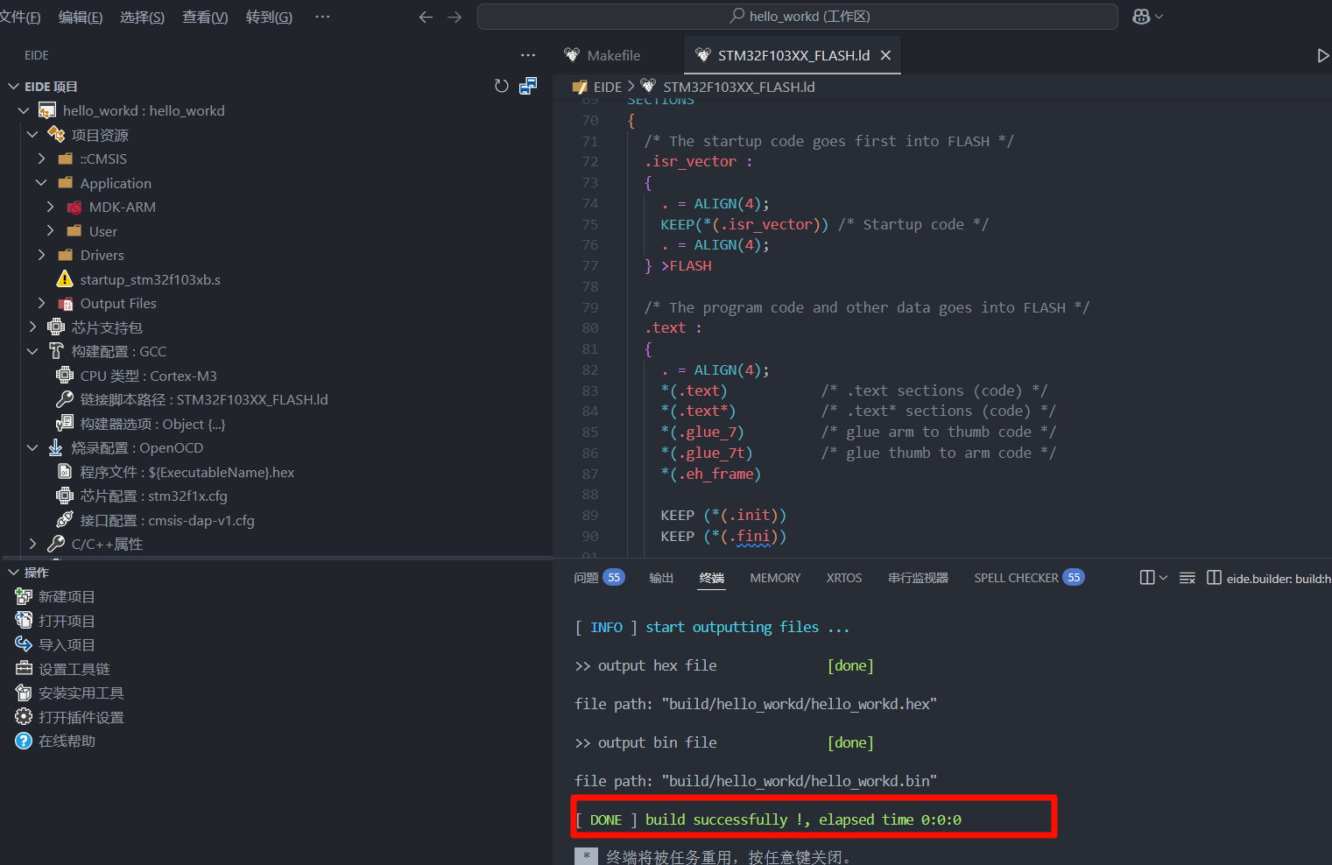
Task: Open the EIDE view more actions (...)
Action: (528, 55)
